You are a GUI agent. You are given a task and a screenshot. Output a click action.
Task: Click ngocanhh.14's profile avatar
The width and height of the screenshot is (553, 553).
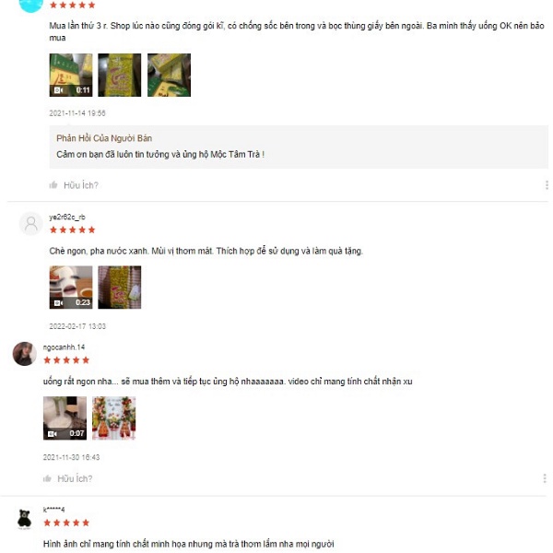tap(25, 354)
